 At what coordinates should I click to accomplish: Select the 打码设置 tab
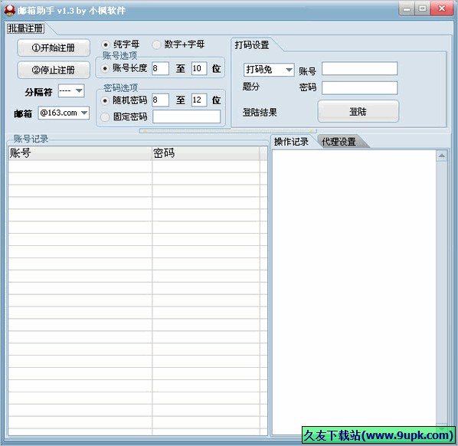coord(252,45)
